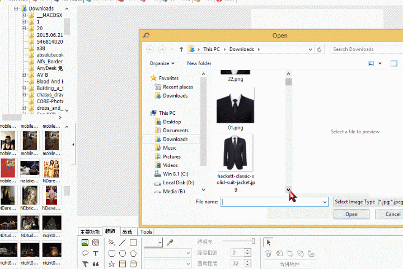Choose the line drawing tool
403x269 pixels.
click(x=122, y=243)
